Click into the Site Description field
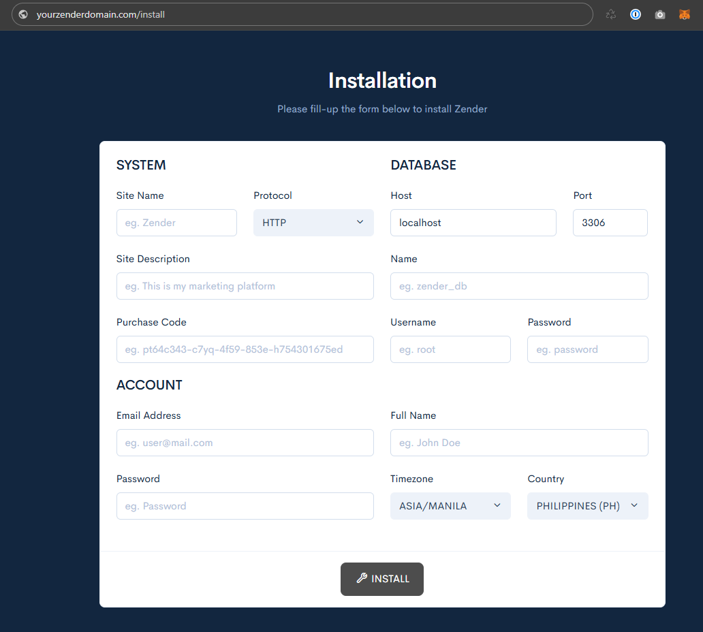This screenshot has width=703, height=632. [x=245, y=286]
